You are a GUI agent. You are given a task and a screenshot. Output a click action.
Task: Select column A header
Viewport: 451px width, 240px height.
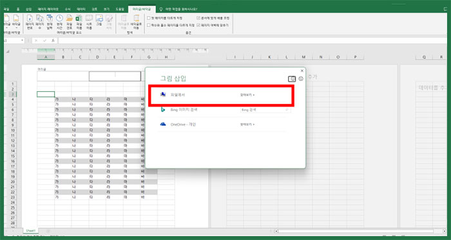pos(46,57)
